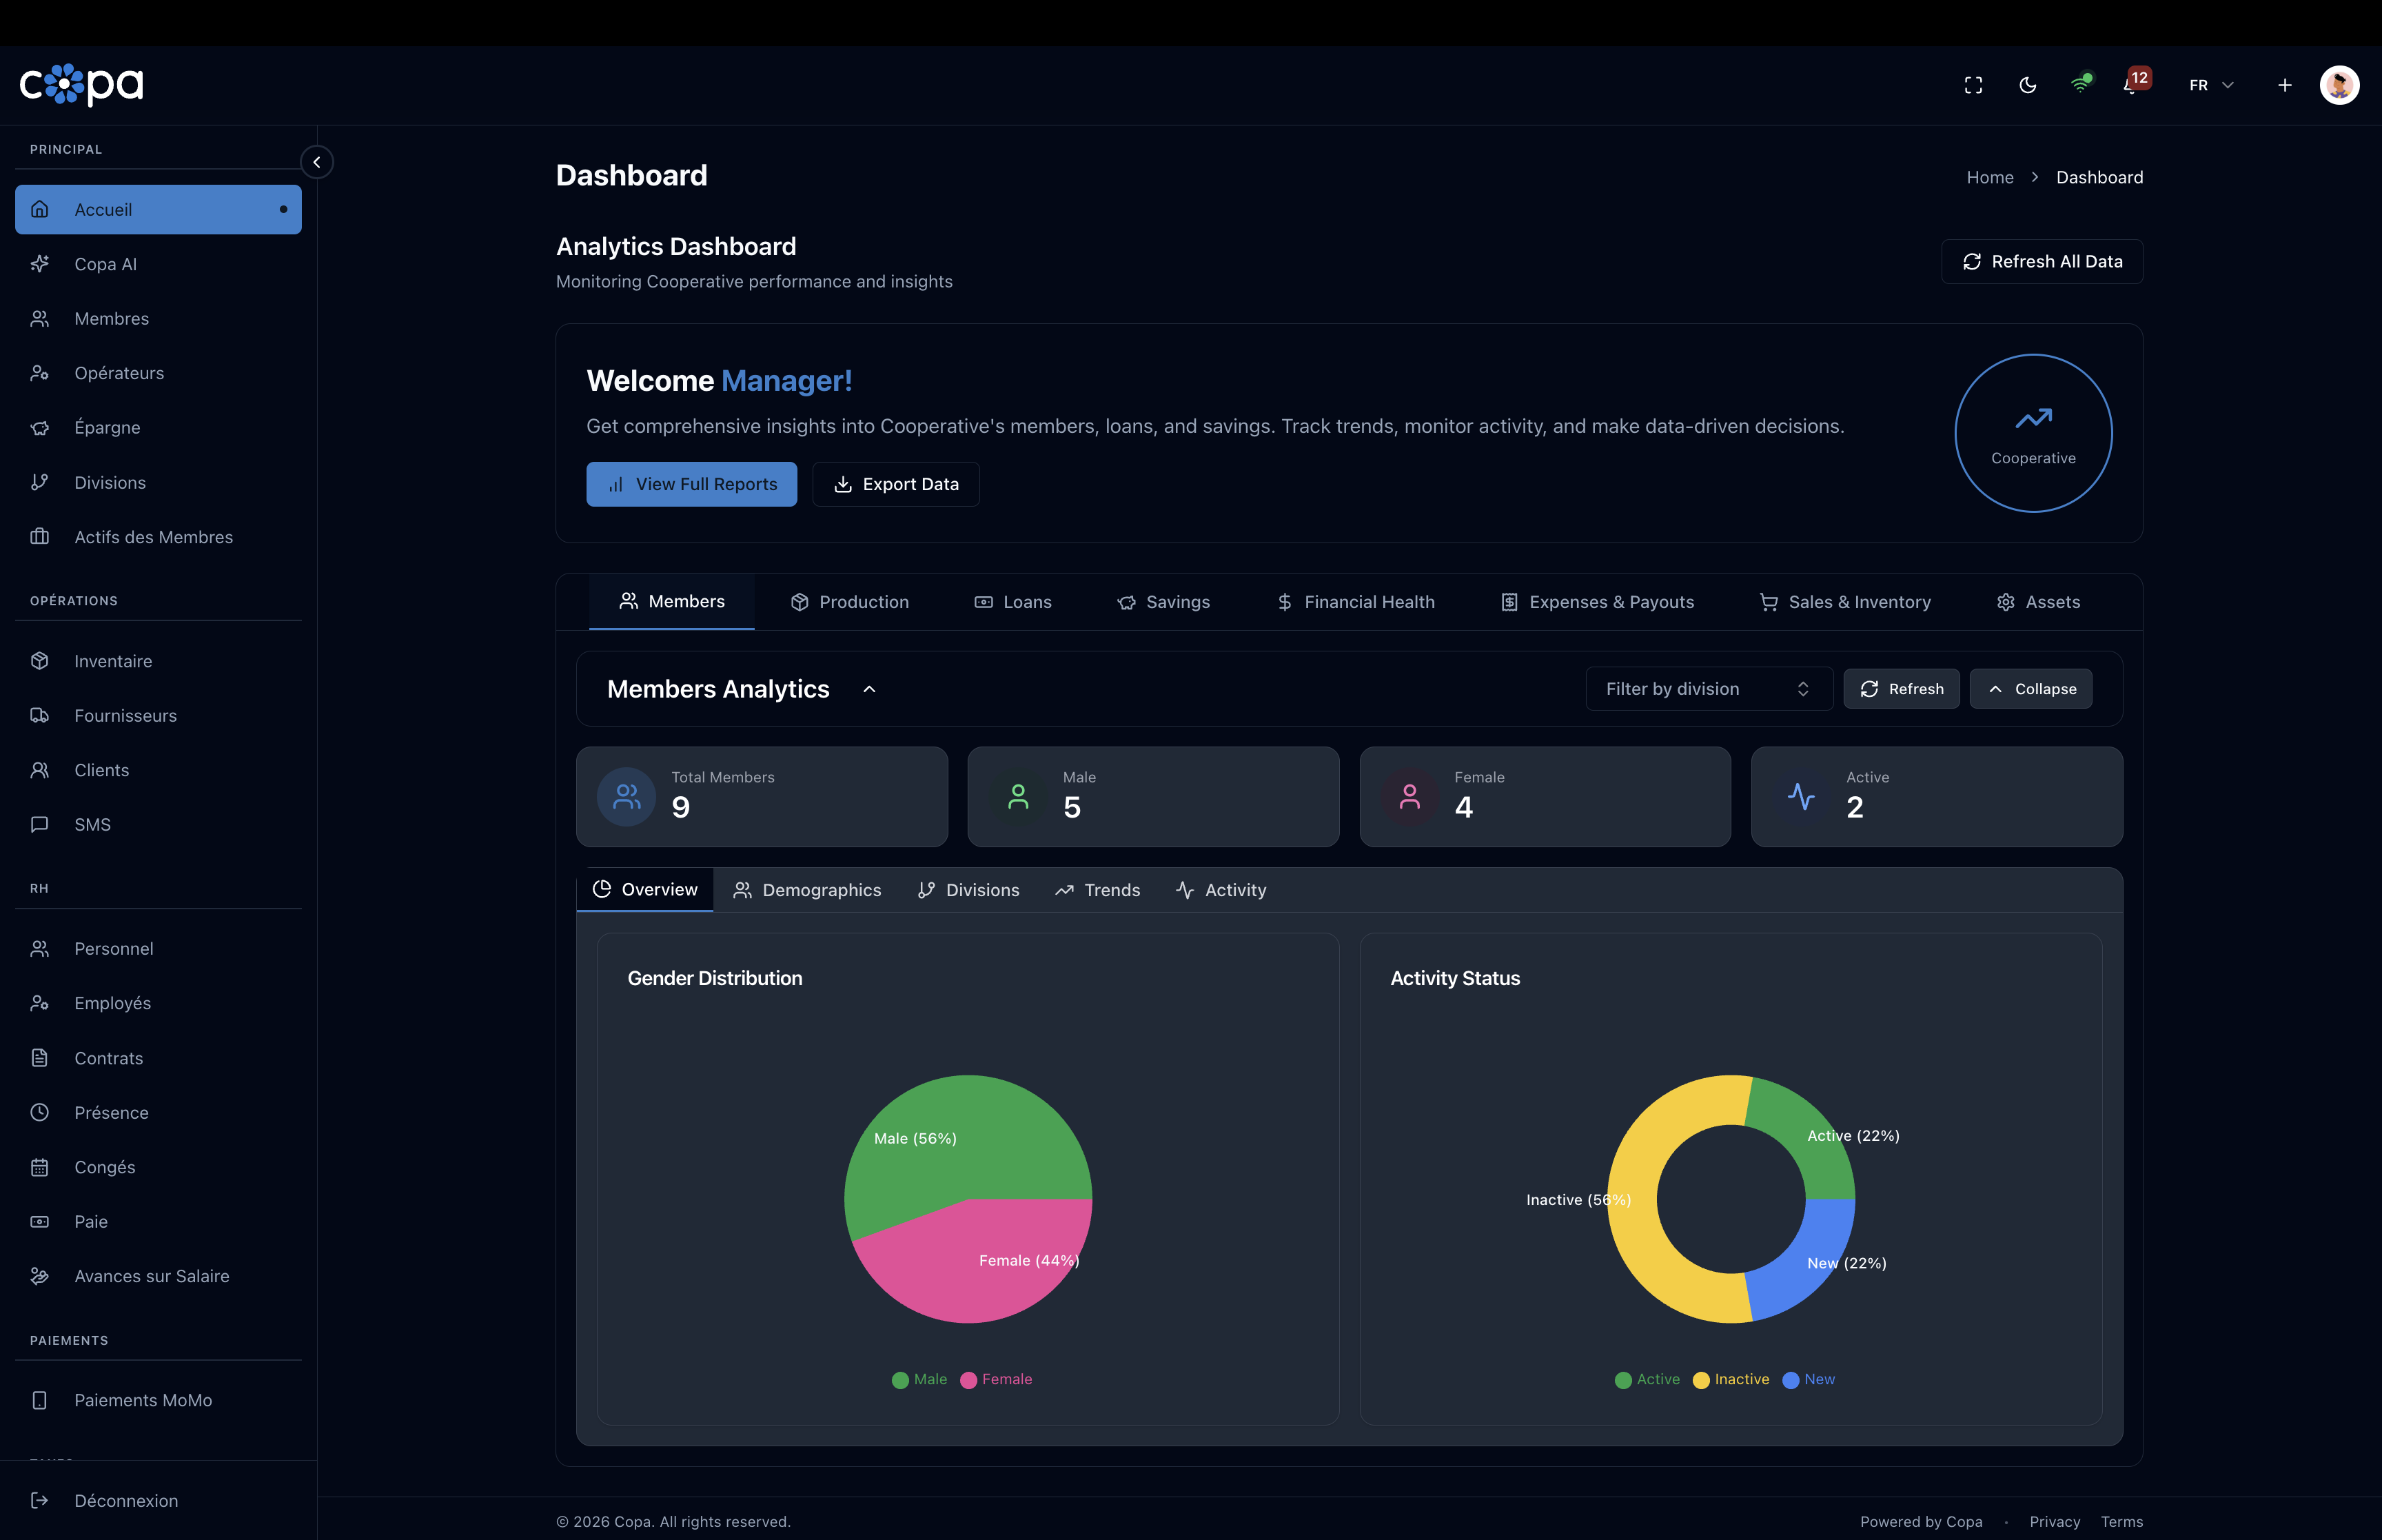Click the plus icon in header
The height and width of the screenshot is (1540, 2382).
(2284, 85)
